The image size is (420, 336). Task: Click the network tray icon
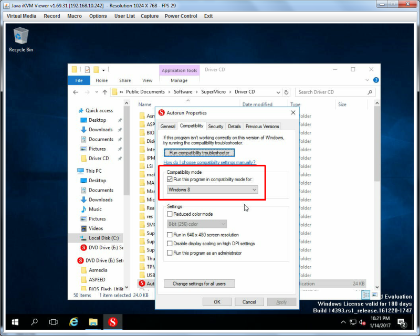[353, 322]
